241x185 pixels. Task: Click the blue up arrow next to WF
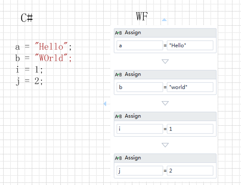tap(164, 20)
